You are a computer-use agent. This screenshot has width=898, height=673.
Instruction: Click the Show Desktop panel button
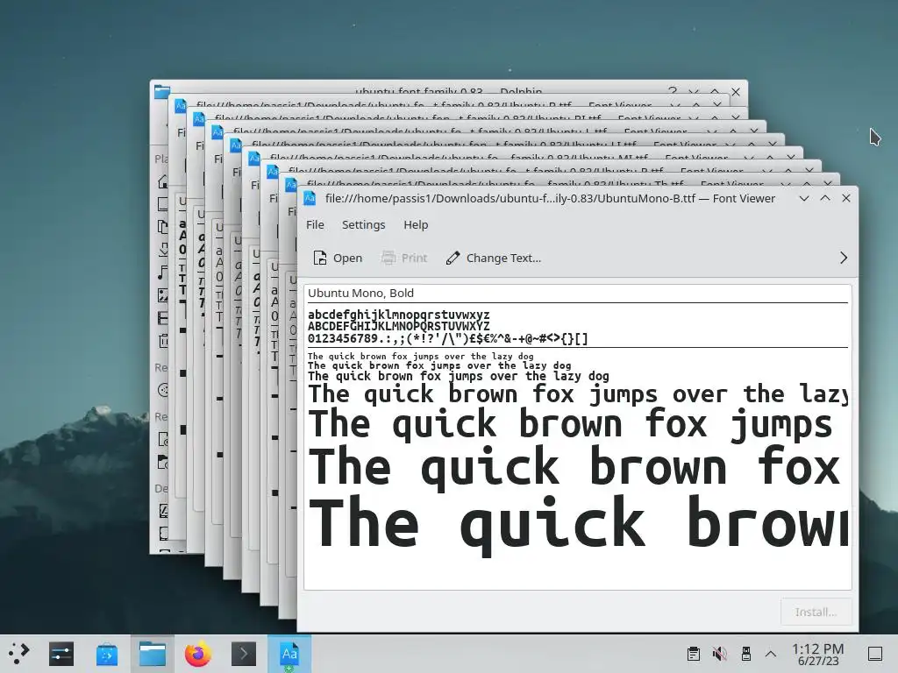pos(875,654)
